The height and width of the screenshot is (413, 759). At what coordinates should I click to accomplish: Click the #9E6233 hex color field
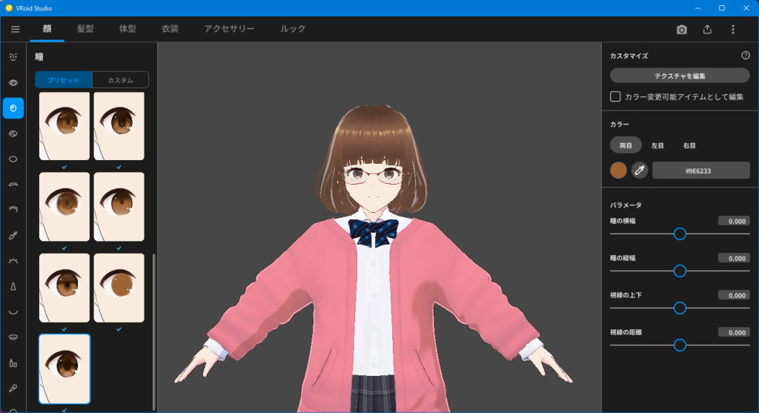click(x=701, y=171)
